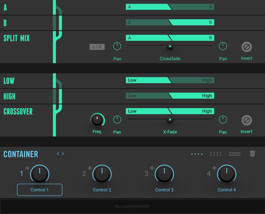Screen dimensions: 265x214
Task: Click the Crossfade slider handle in Split Mix
Action: coord(170,46)
